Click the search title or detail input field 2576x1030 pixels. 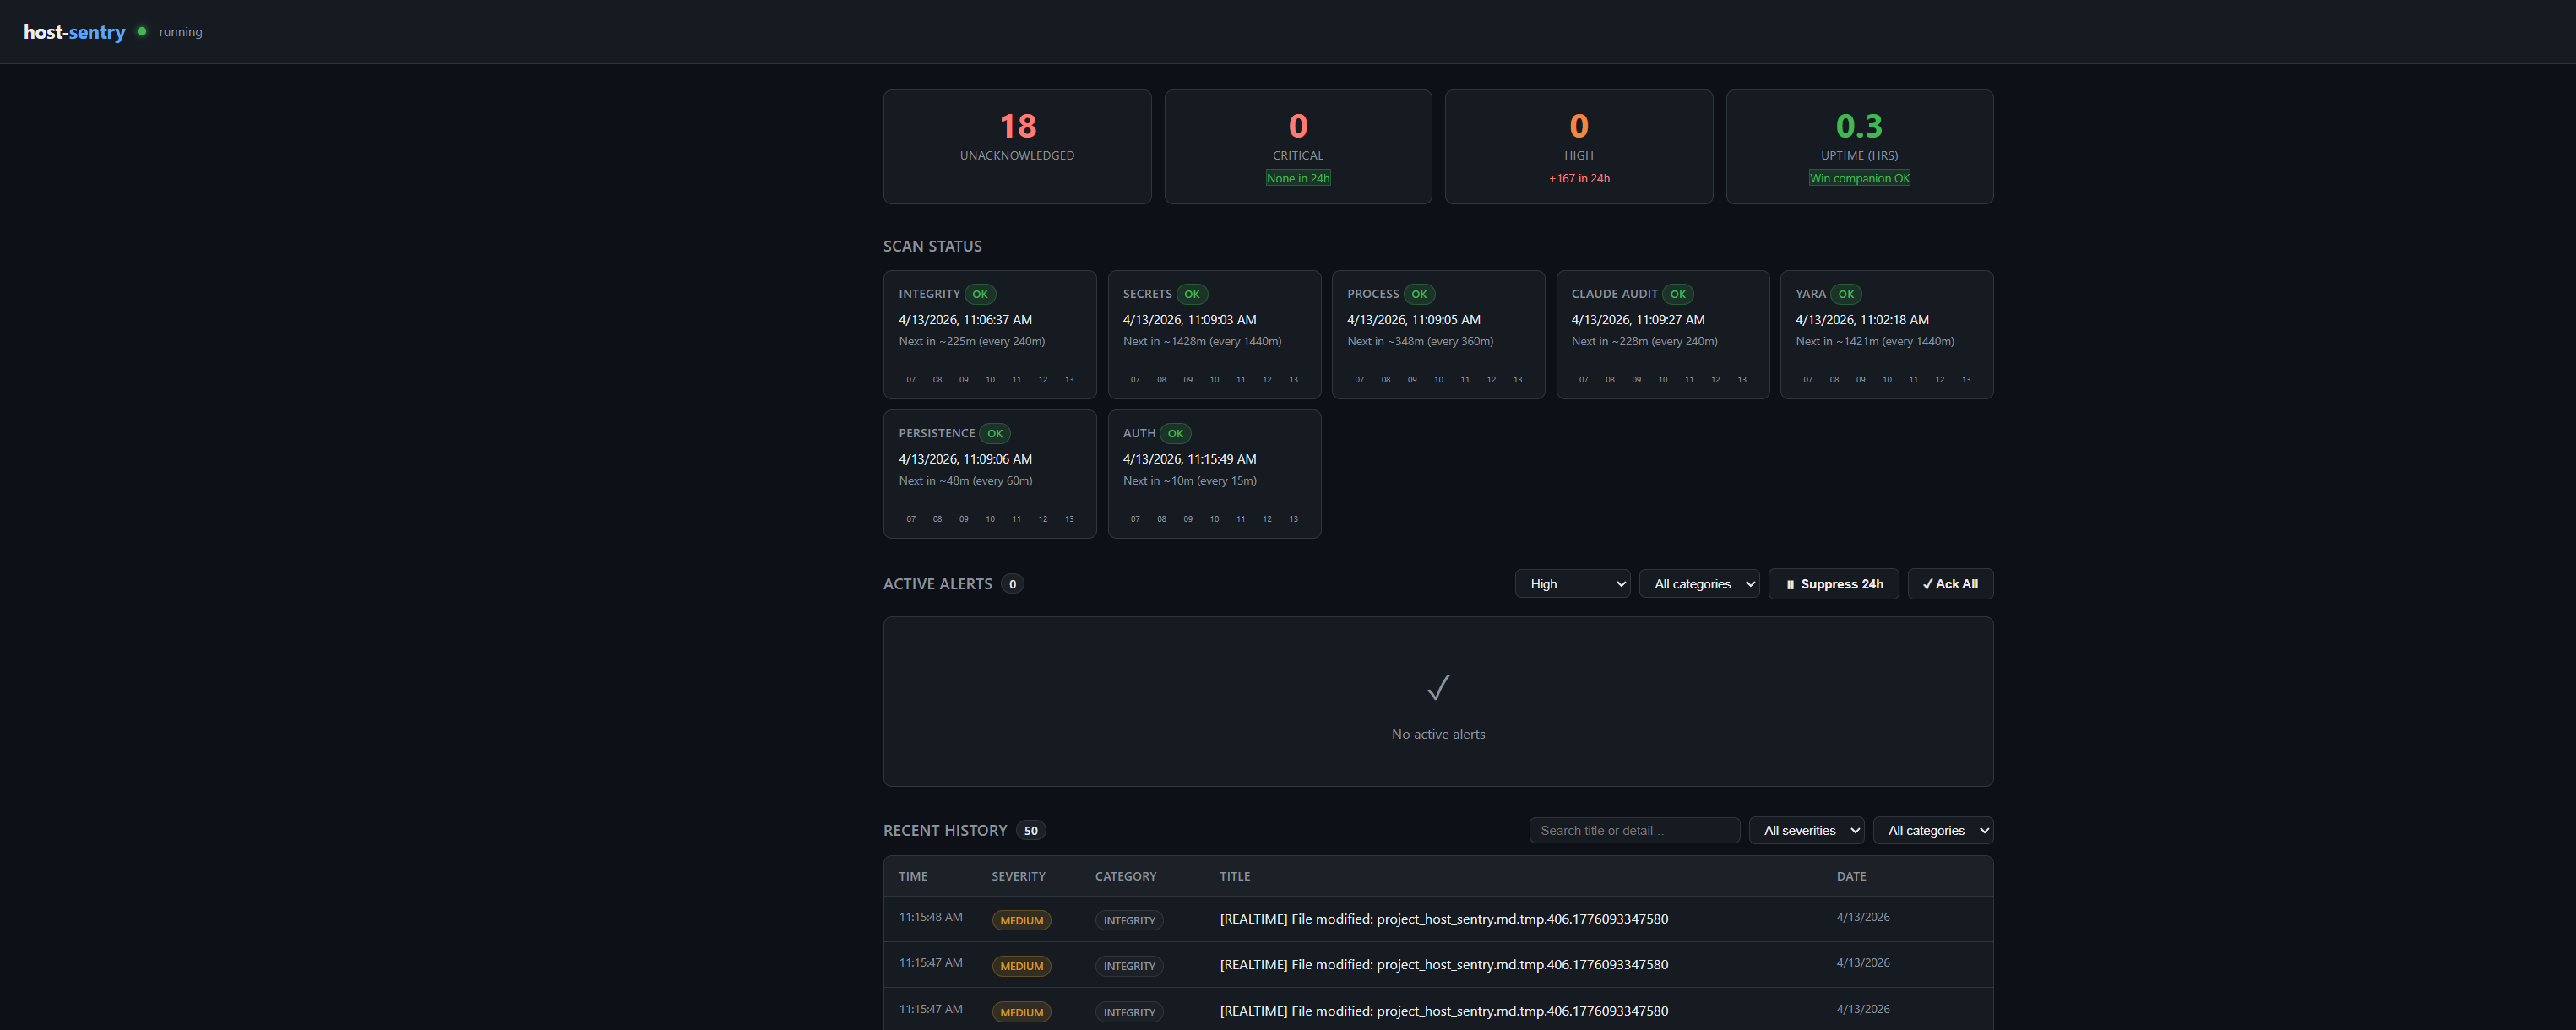point(1634,830)
